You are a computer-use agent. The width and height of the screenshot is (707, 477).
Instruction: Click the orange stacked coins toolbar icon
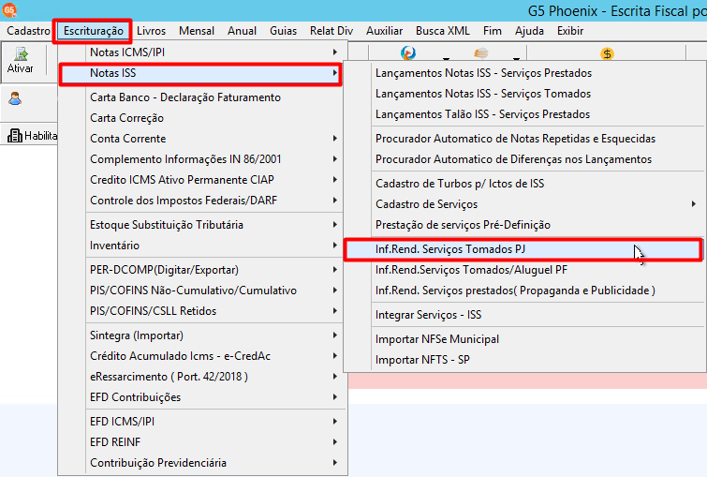click(481, 53)
